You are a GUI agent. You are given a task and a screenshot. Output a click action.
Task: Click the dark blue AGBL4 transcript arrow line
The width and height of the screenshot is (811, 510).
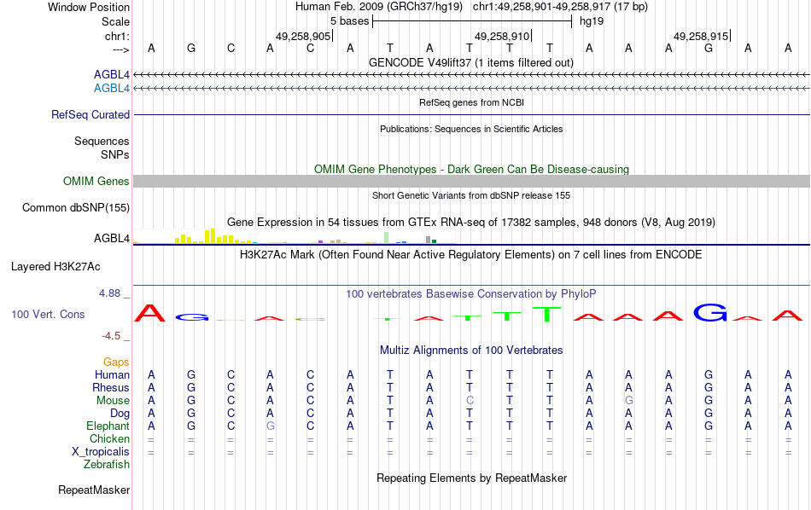pyautogui.click(x=472, y=75)
